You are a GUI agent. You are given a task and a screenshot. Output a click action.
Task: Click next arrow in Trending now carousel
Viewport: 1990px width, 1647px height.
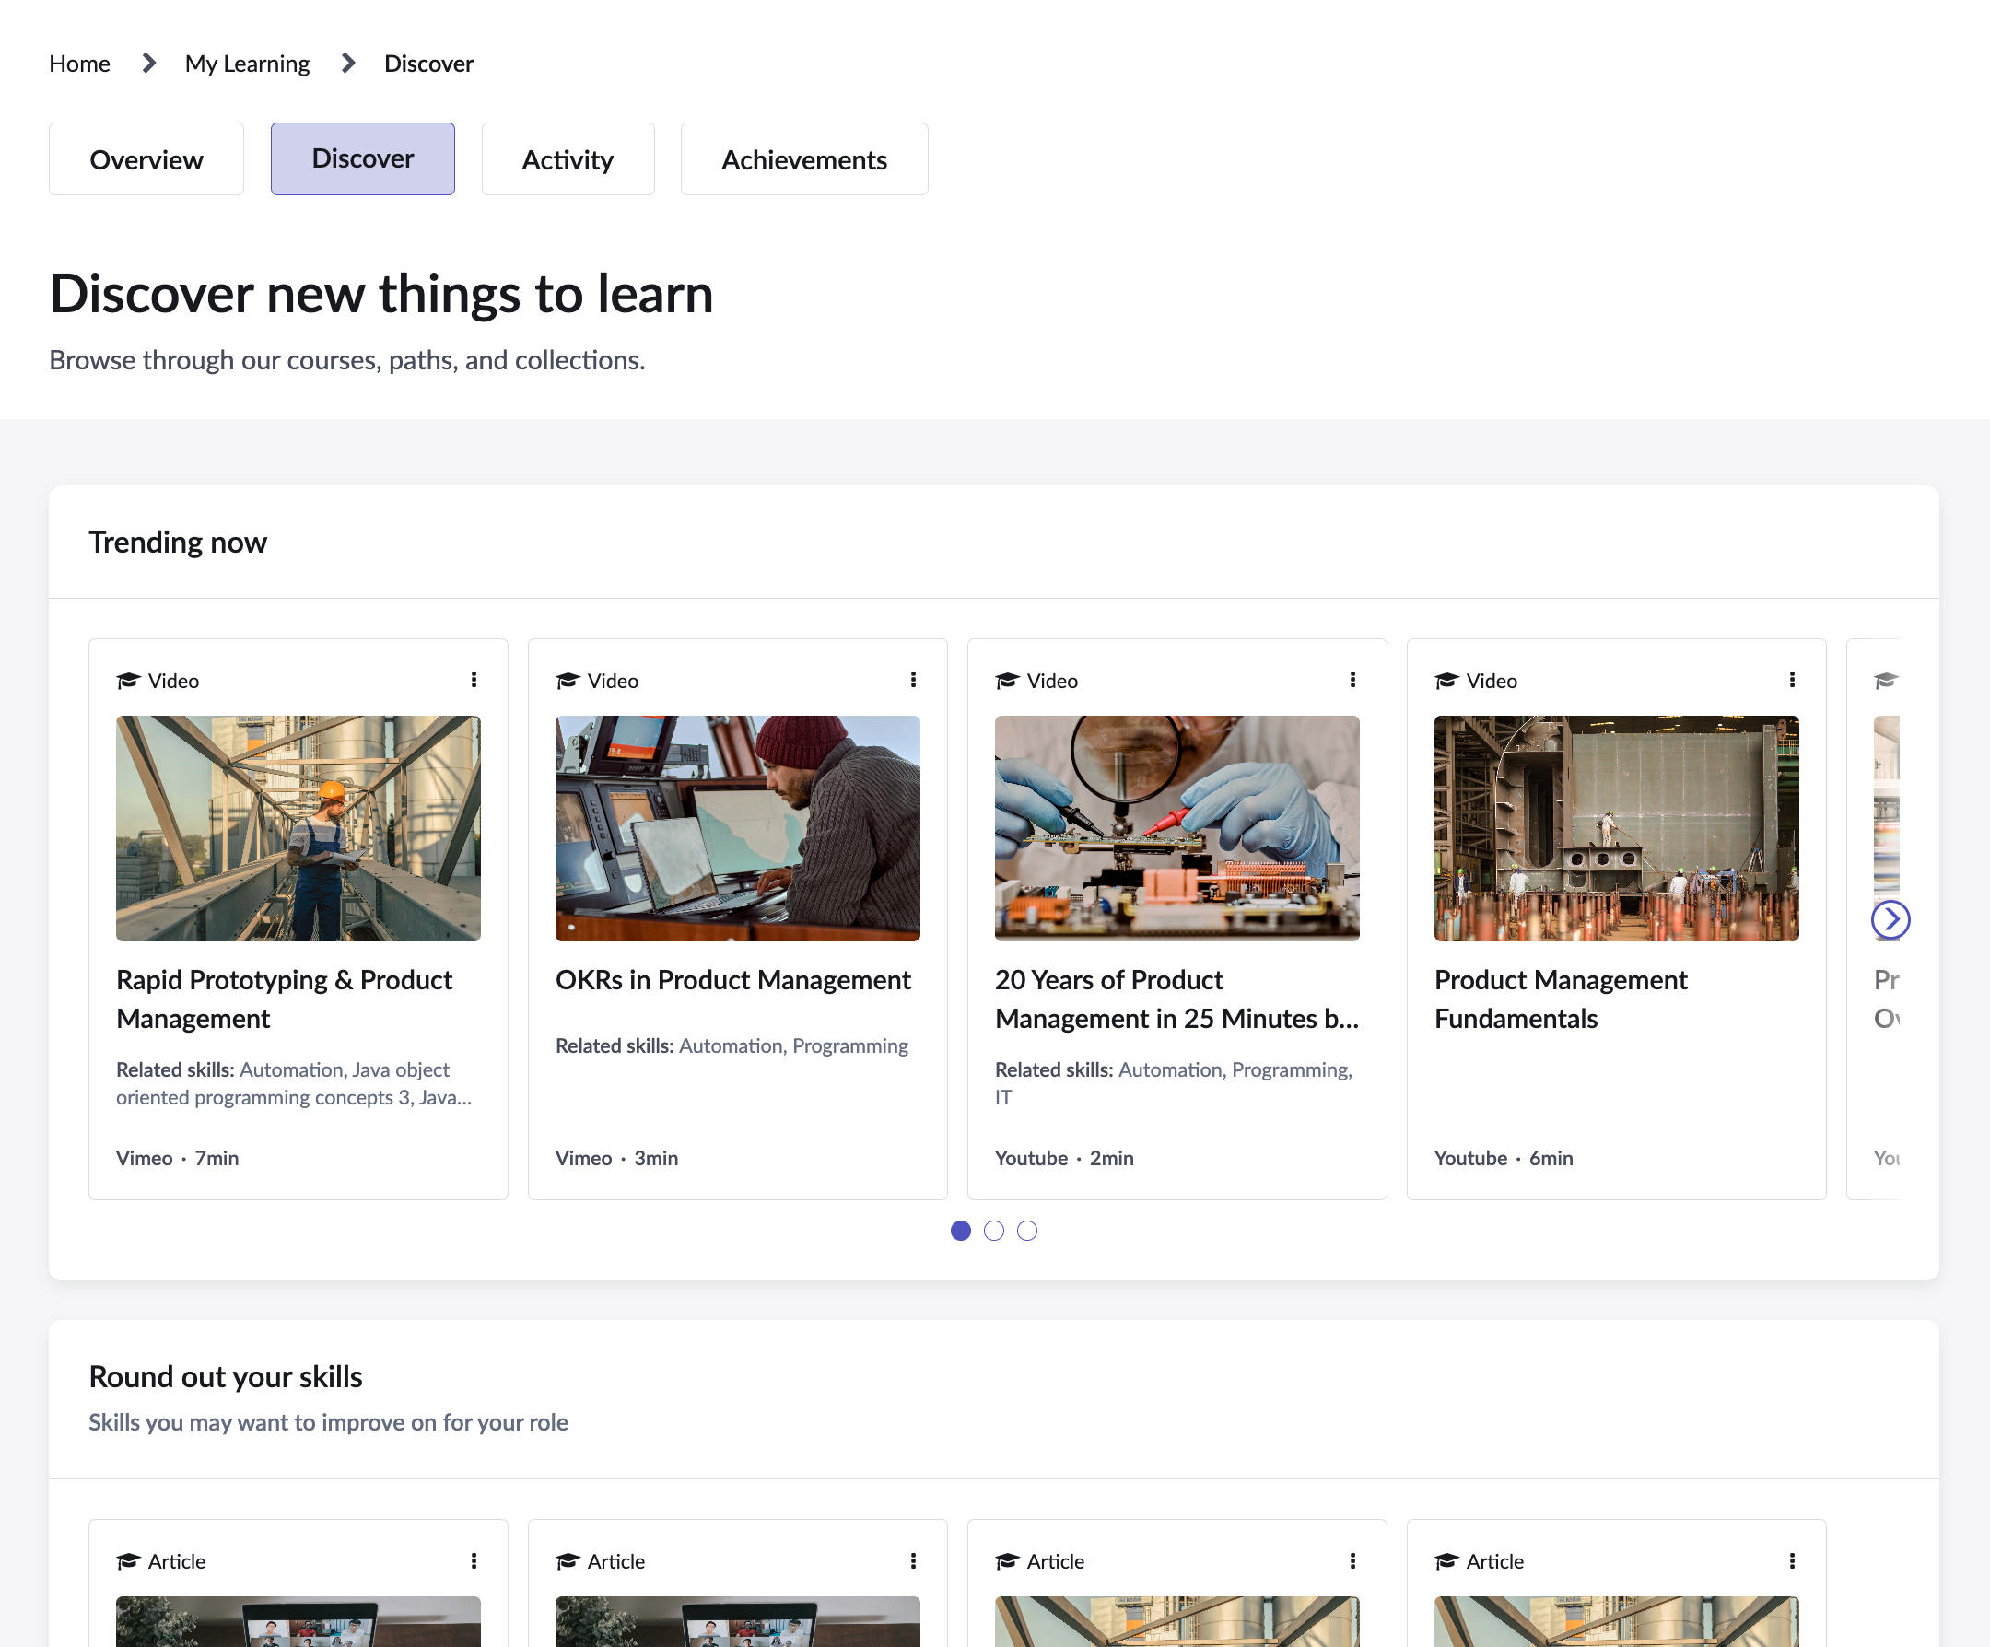pos(1890,919)
